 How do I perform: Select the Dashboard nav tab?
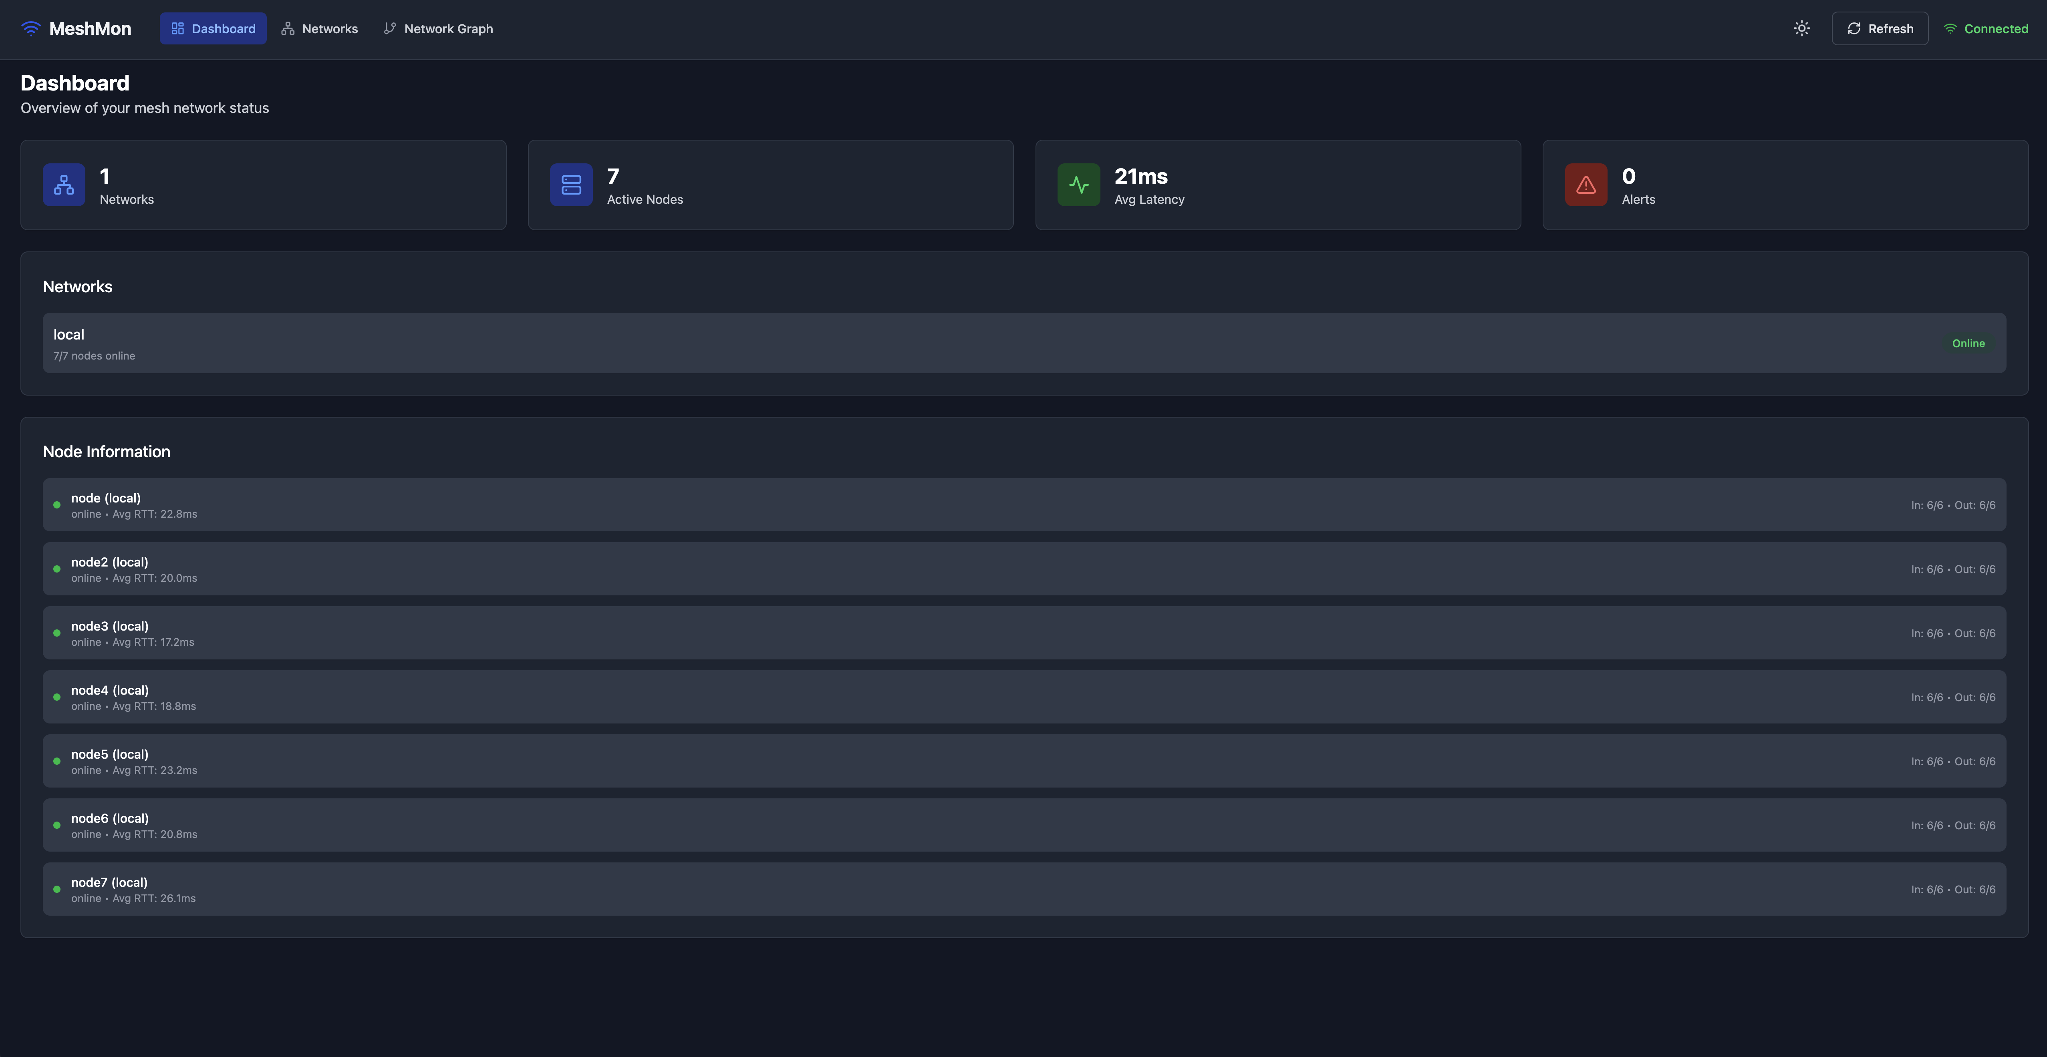click(213, 28)
